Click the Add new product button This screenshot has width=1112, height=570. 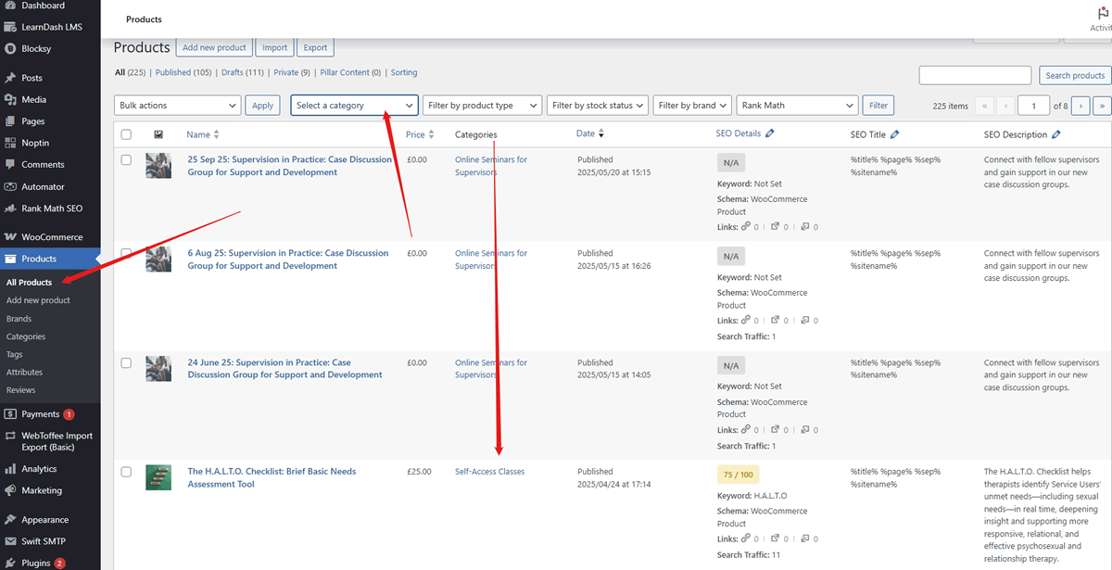[x=214, y=47]
